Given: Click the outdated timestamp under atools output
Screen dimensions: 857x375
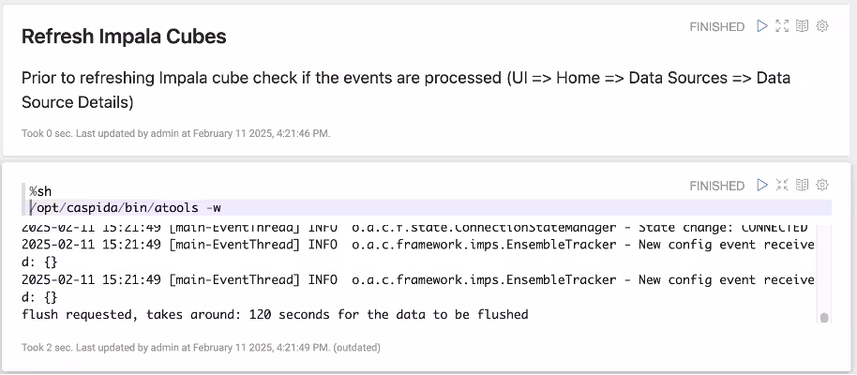Looking at the screenshot, I should [x=201, y=348].
